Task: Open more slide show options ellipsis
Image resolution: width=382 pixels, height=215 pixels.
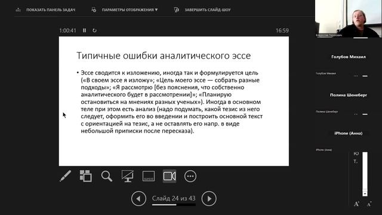Action: (x=190, y=176)
